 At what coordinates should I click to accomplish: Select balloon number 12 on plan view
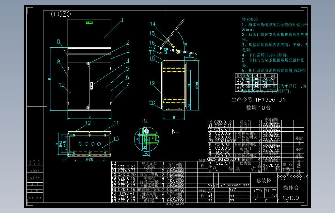88,123
